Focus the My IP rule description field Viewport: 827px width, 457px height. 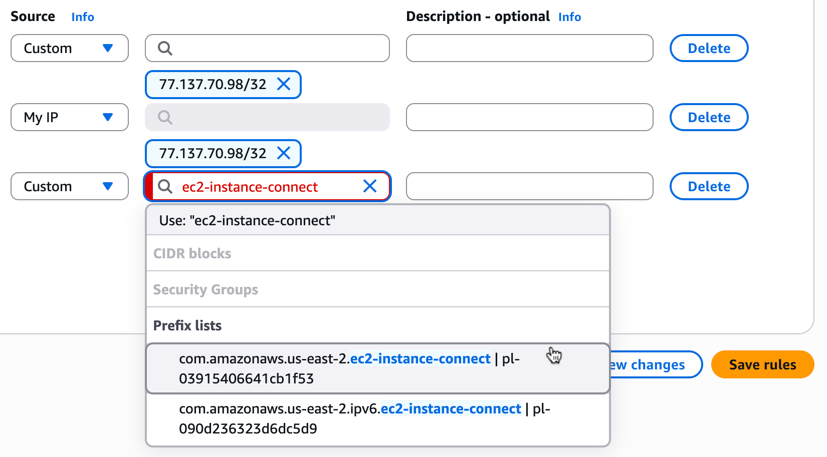[529, 117]
